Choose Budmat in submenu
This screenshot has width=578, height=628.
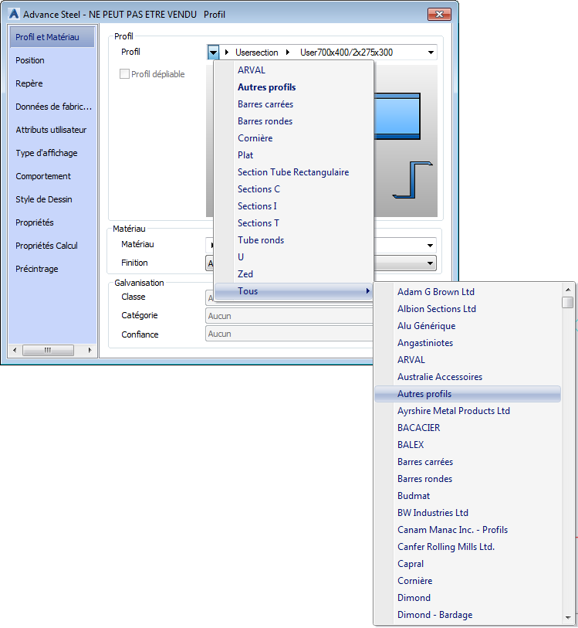tap(468, 496)
